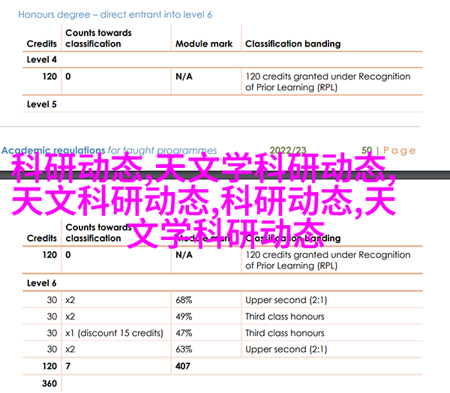Click the '407' total module mark cell
The height and width of the screenshot is (393, 450).
pyautogui.click(x=184, y=366)
